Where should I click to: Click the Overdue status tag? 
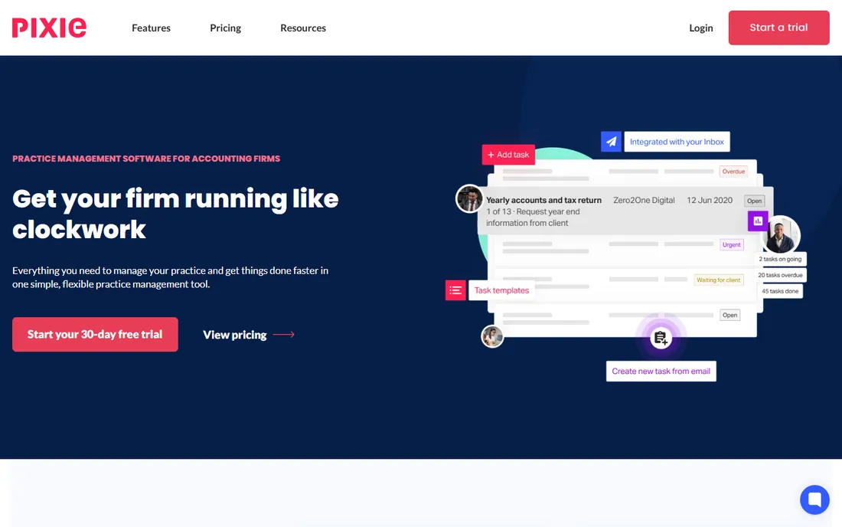coord(733,172)
